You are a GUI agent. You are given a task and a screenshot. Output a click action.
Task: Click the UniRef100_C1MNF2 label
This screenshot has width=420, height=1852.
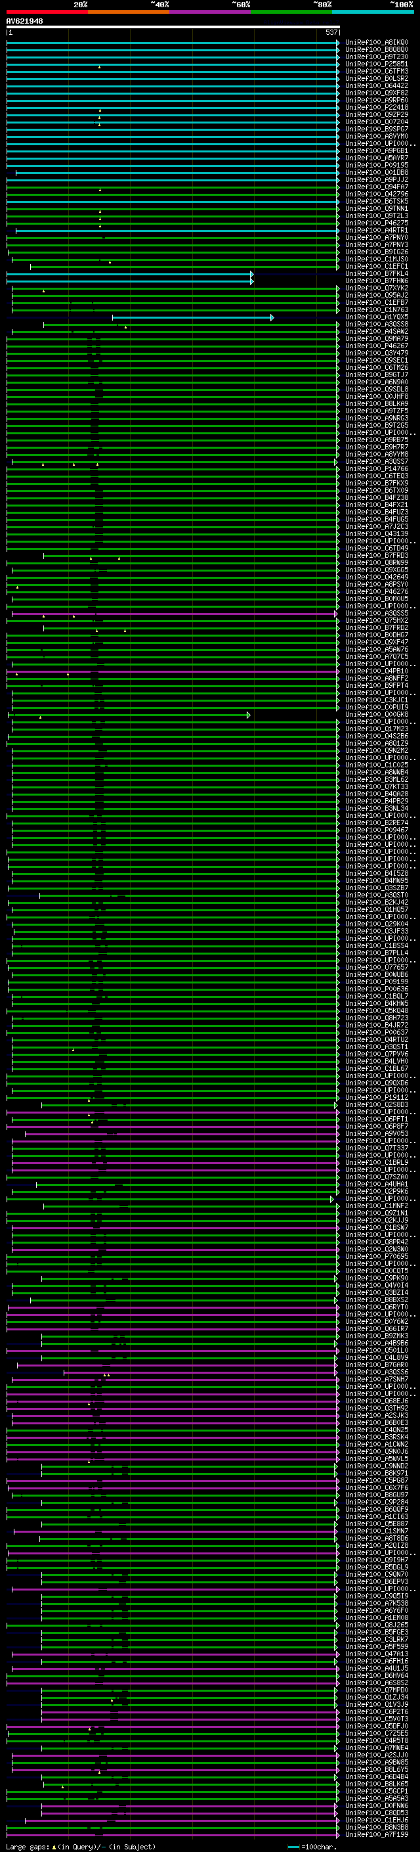point(377,1206)
